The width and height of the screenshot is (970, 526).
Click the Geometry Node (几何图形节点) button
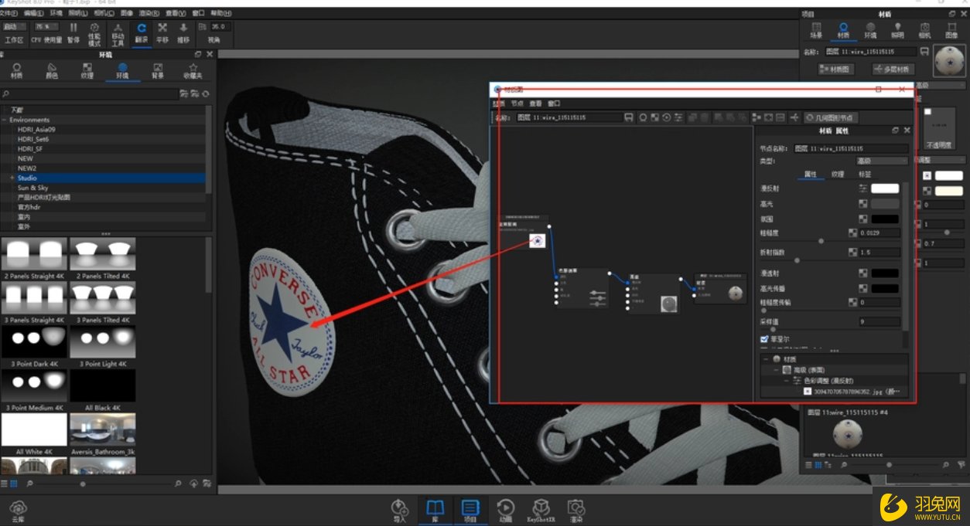click(x=829, y=117)
